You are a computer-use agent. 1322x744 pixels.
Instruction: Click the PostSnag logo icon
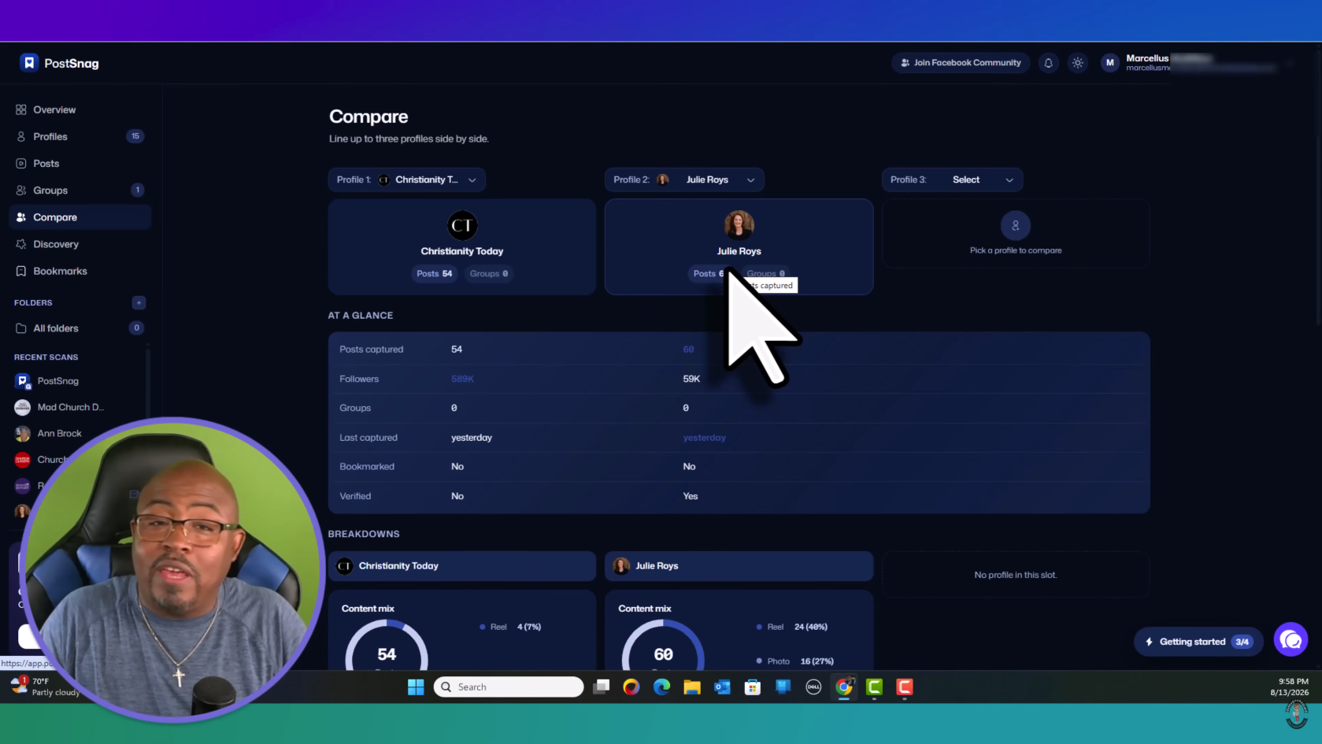29,63
